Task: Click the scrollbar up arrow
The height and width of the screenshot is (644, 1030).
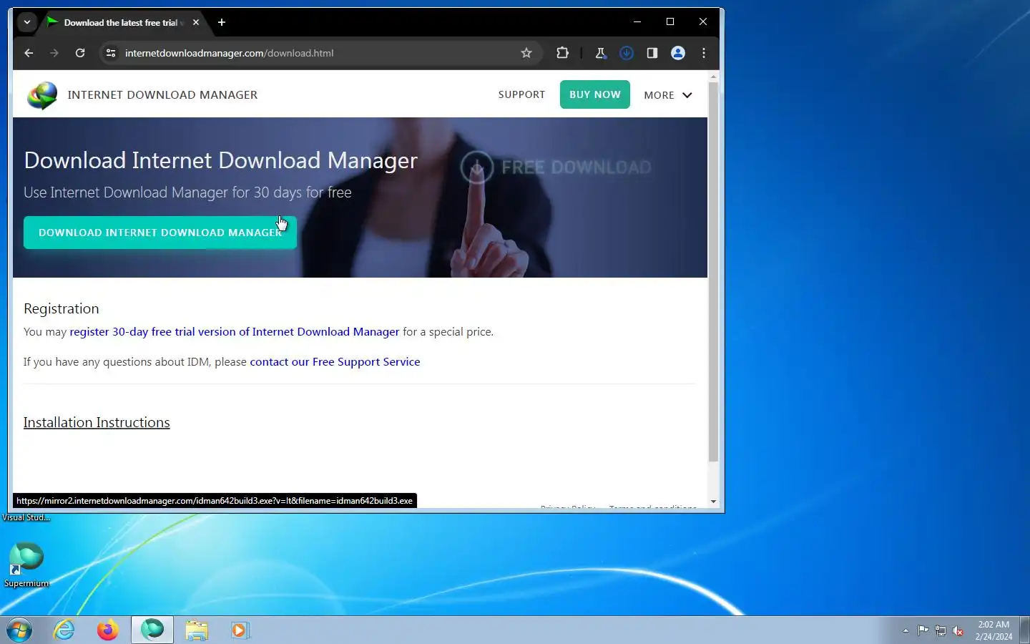Action: [x=713, y=76]
